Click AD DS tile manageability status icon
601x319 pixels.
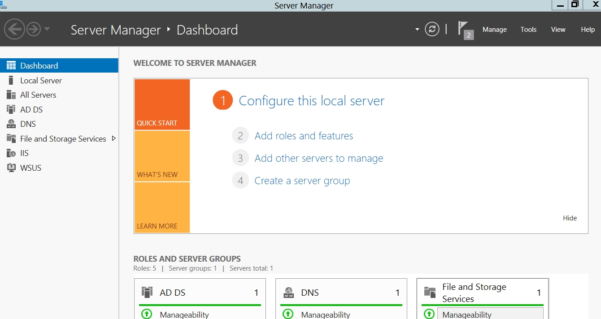tap(147, 314)
